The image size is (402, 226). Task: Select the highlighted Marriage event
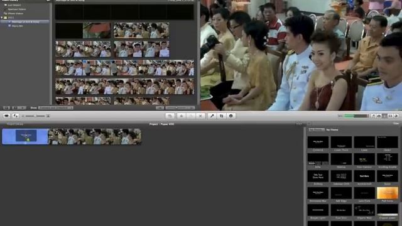(25, 22)
